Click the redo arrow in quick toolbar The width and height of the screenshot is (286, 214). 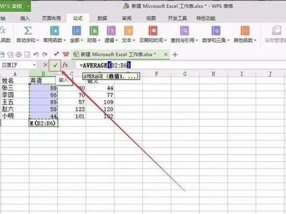(x=45, y=54)
